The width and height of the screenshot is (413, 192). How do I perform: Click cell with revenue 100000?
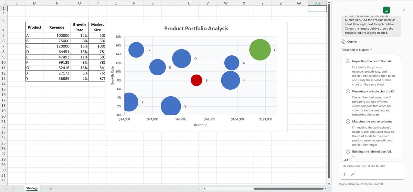[57, 36]
